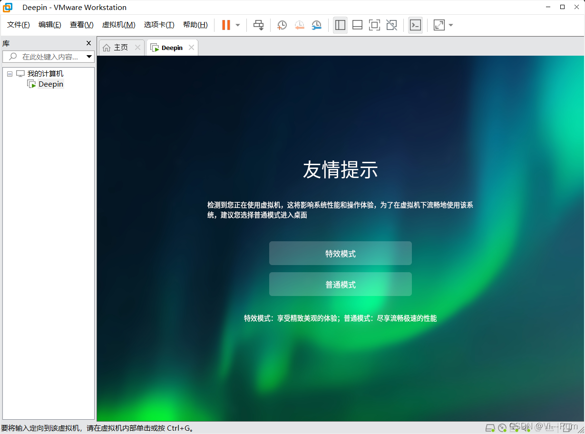Viewport: 585px width, 434px height.
Task: Select 我的计算机 in the library tree
Action: (x=45, y=74)
